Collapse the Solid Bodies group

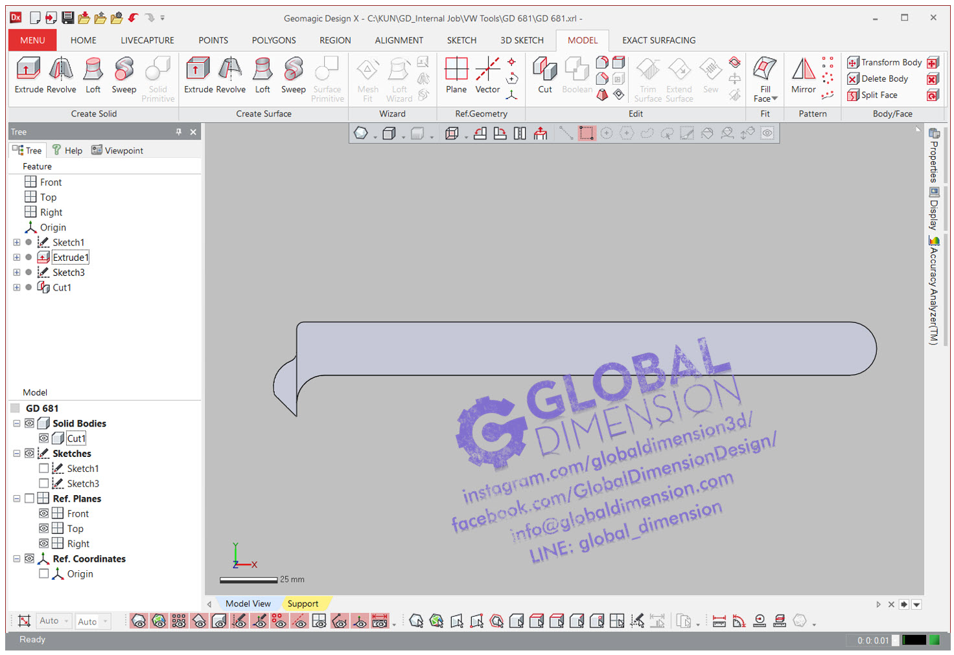pyautogui.click(x=17, y=423)
